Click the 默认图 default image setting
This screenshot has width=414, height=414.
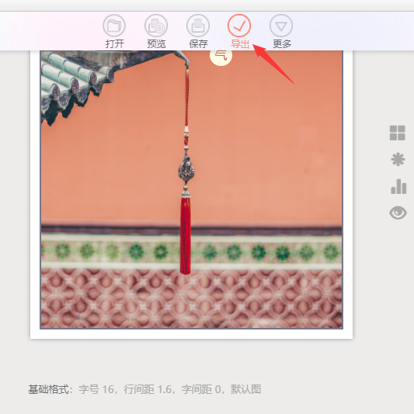(245, 389)
